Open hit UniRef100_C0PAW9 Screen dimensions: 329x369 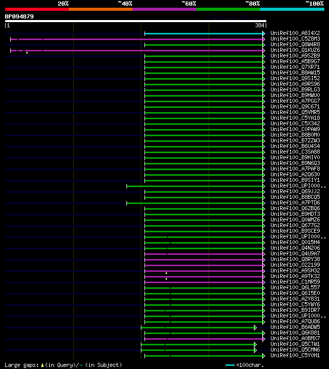tap(295, 129)
